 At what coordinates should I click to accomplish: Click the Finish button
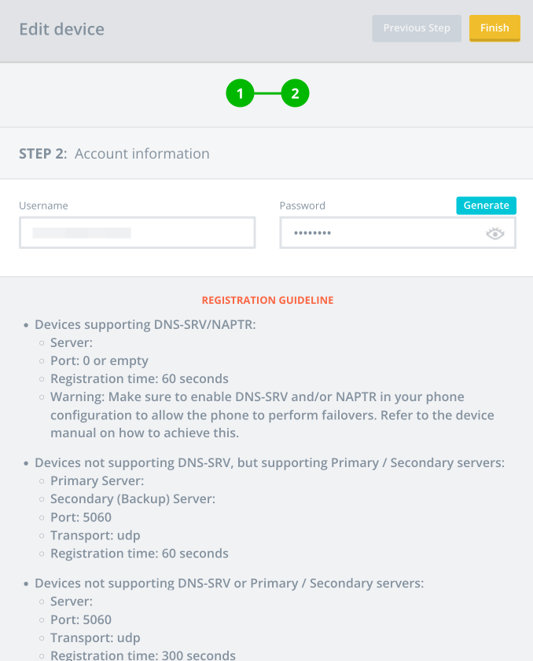click(494, 28)
